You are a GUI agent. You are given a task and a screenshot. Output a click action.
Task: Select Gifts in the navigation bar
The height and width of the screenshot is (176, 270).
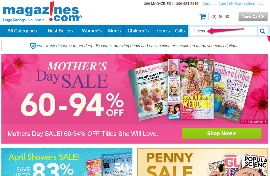click(x=180, y=31)
